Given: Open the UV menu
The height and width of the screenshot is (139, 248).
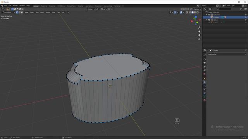Looking at the screenshot, I should click(63, 12).
